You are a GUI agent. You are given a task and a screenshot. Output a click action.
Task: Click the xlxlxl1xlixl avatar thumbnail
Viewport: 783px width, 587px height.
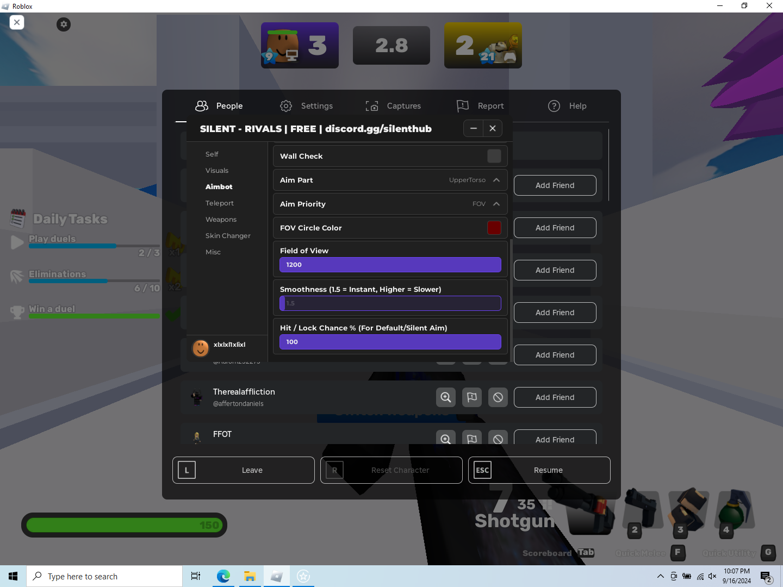[201, 348]
